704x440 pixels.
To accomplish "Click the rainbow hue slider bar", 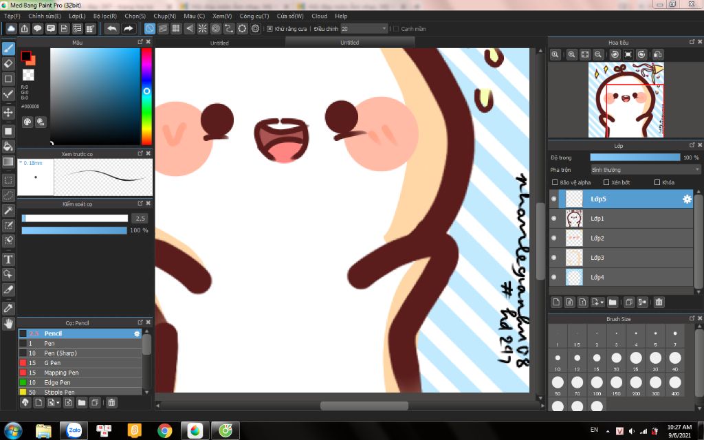I will pyautogui.click(x=146, y=96).
